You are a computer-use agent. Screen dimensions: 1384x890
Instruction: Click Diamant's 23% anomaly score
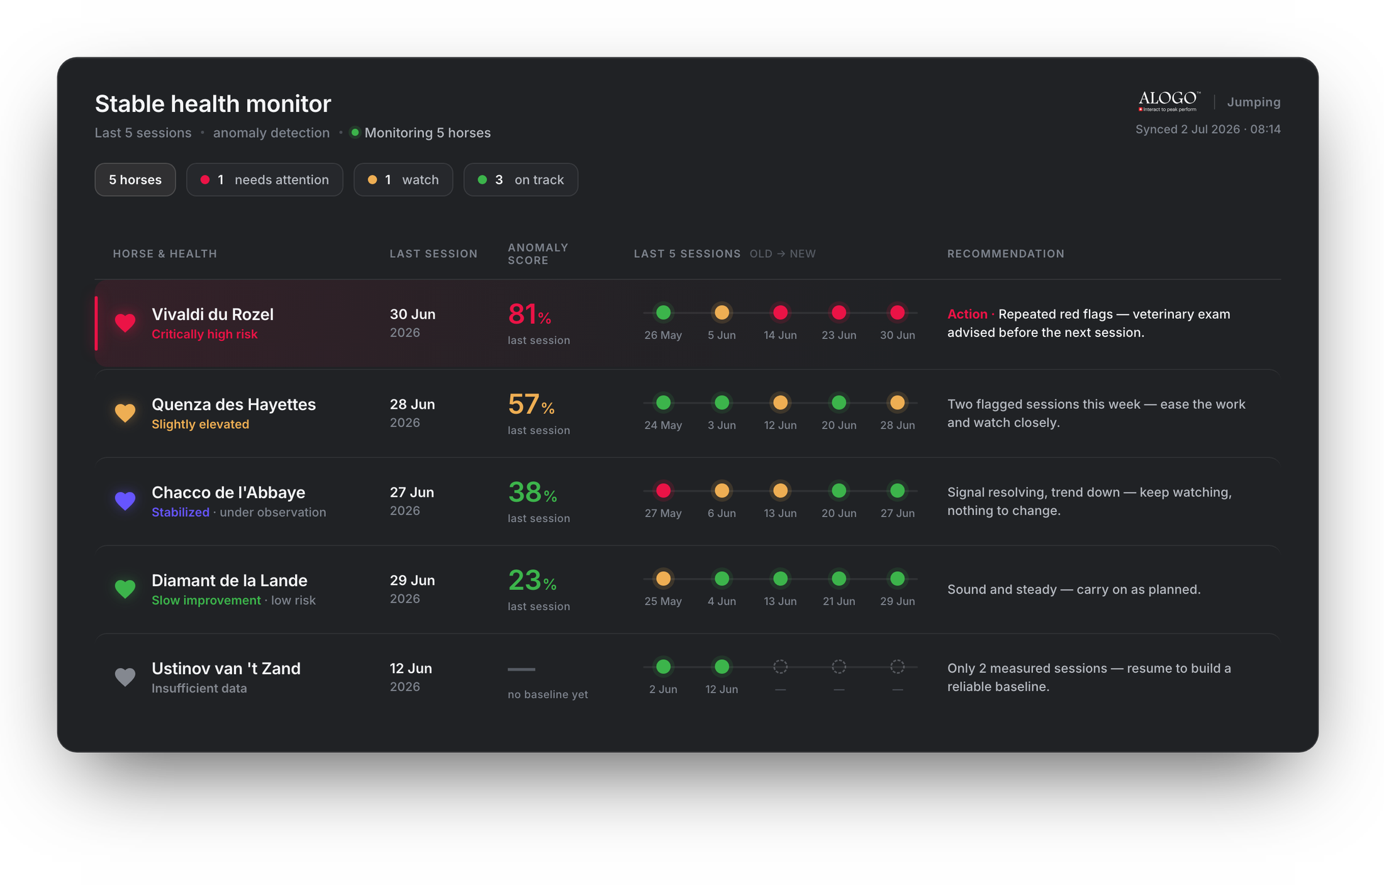[532, 581]
